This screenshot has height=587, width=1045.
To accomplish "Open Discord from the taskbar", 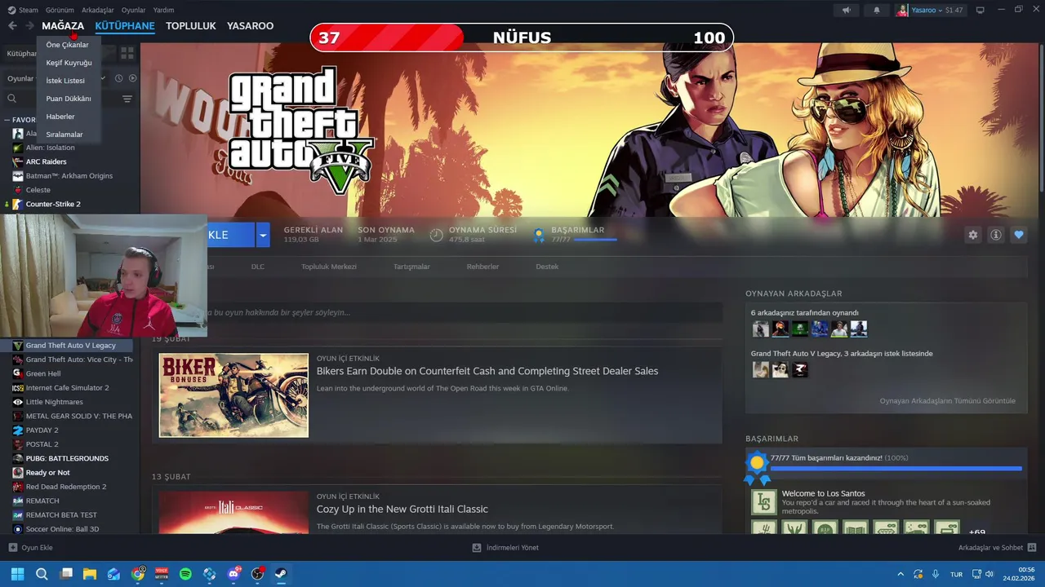I will coord(233,574).
